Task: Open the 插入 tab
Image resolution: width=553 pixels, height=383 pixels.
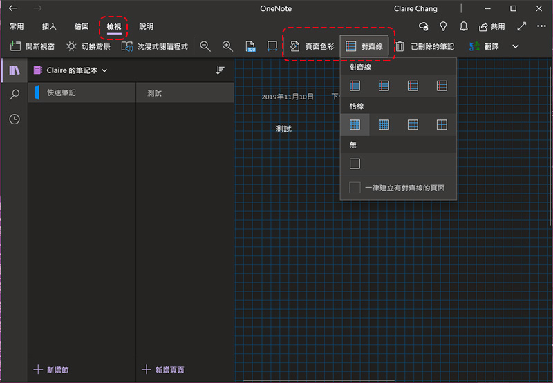Action: [x=49, y=26]
